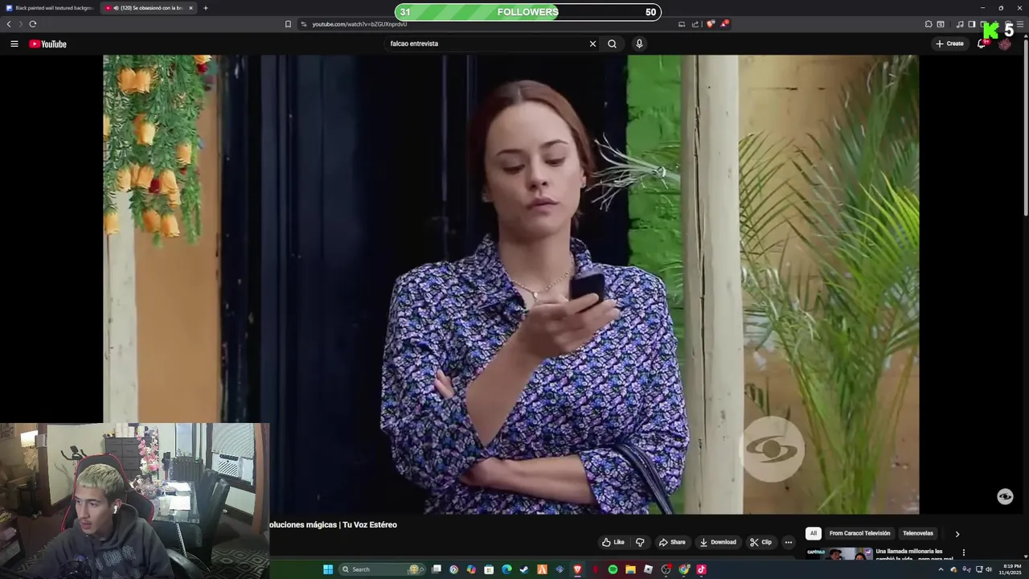Create a clip of the video

[760, 542]
